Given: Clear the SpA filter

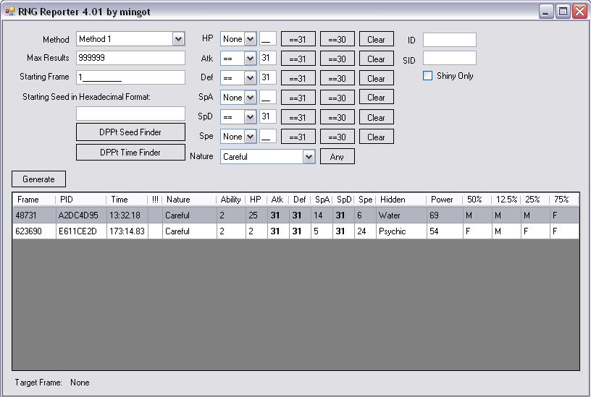Looking at the screenshot, I should pyautogui.click(x=377, y=98).
